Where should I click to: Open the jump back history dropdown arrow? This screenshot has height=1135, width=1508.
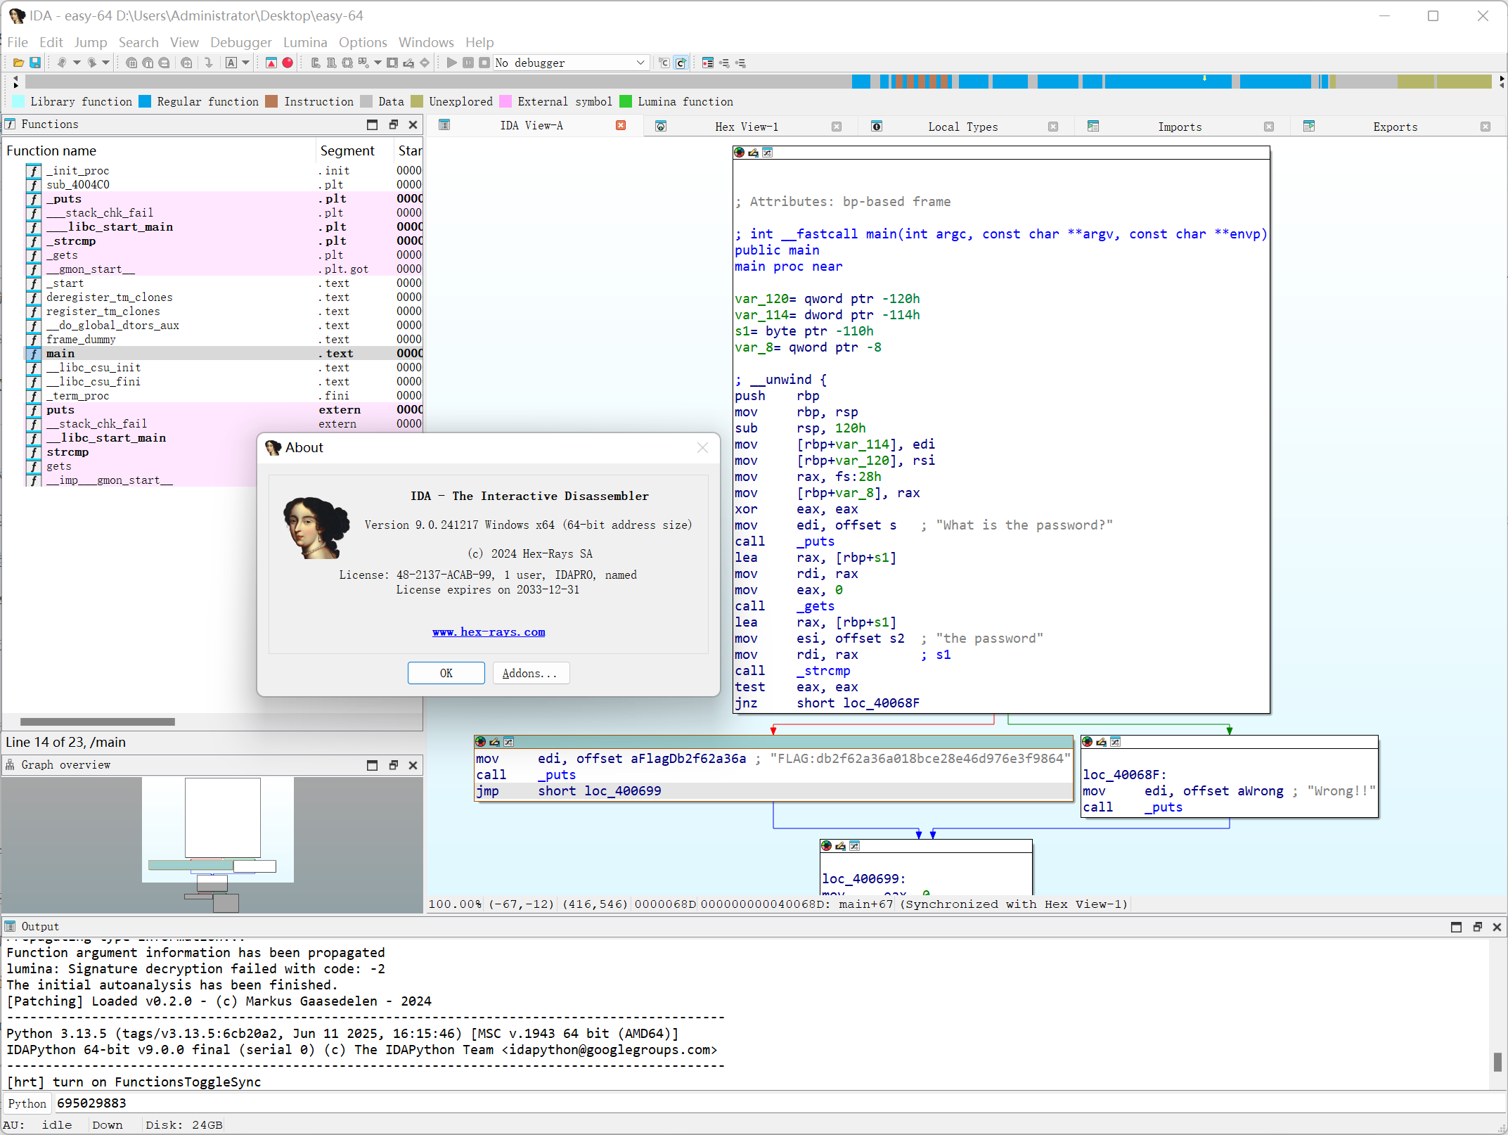point(77,63)
